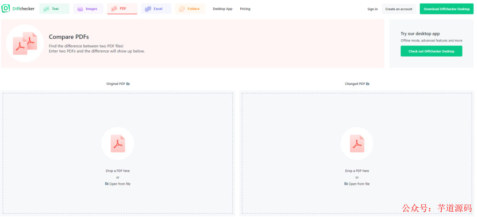
Task: Go to the Folders comparison tab
Action: tap(190, 9)
